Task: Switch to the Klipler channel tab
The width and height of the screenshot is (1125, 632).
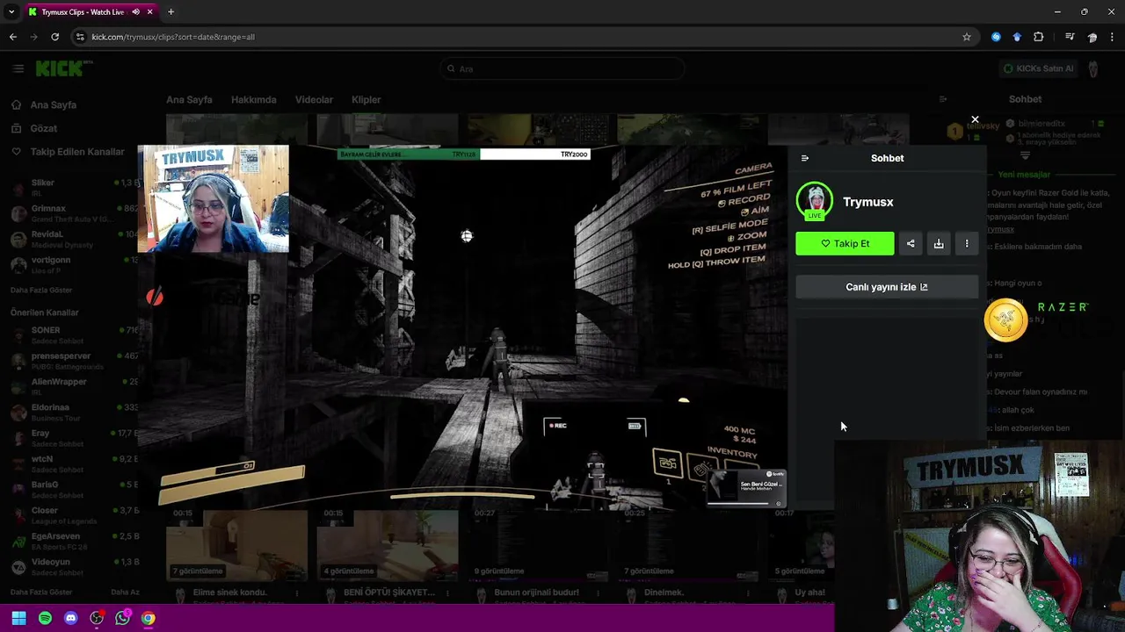Action: click(x=366, y=100)
